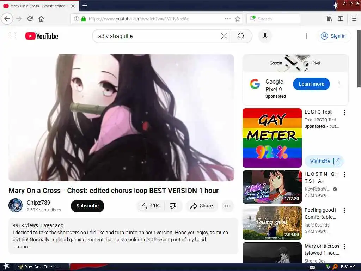Click the LBGTQ Test ad title
This screenshot has width=361, height=271.
tap(318, 112)
